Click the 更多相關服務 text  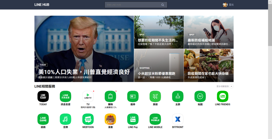pyautogui.click(x=223, y=86)
